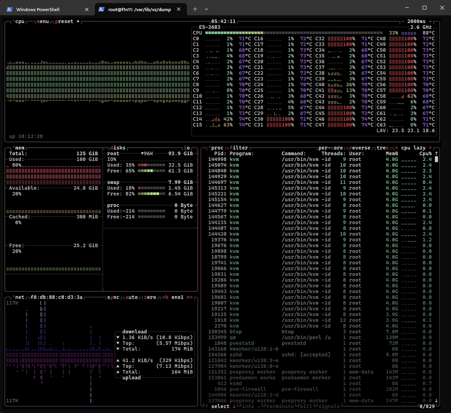Click the terminal icon on root@f1n11 tab
This screenshot has height=413, width=451.
point(101,9)
